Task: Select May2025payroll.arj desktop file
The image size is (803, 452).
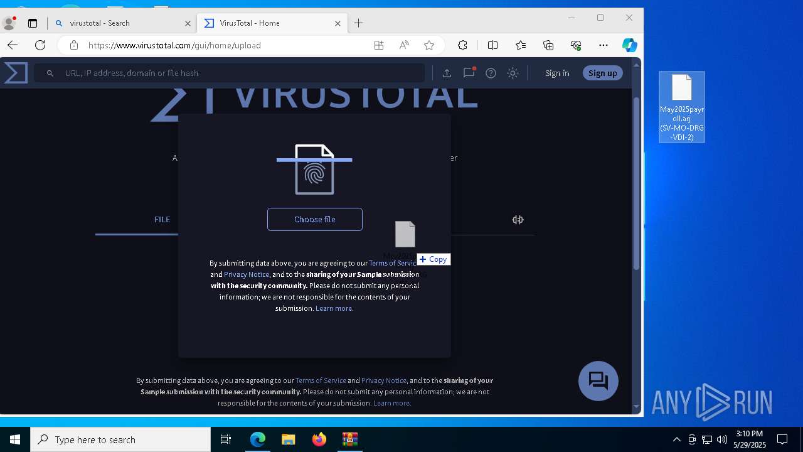Action: (682, 107)
